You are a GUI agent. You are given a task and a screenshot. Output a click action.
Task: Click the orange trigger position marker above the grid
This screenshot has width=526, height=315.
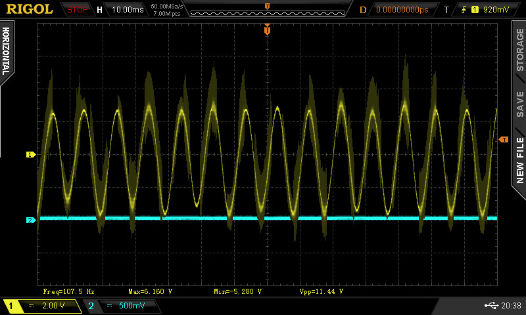click(x=267, y=30)
